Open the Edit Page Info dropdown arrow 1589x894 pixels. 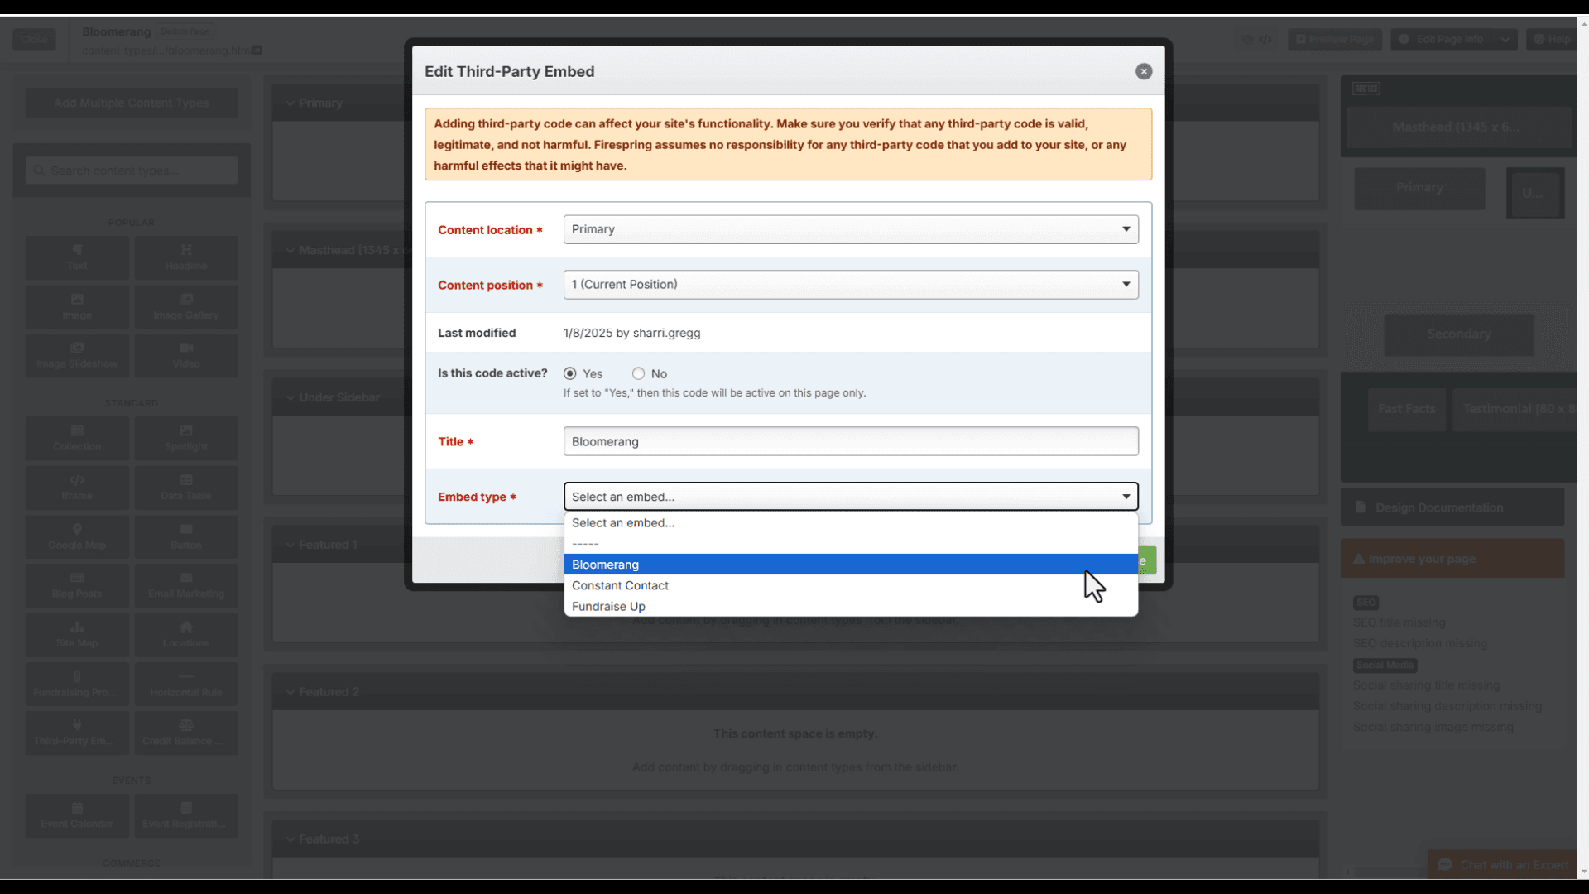1505,39
